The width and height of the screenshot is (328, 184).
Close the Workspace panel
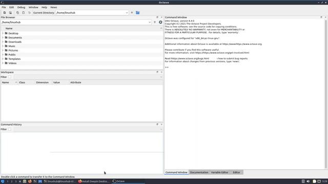pos(161,72)
